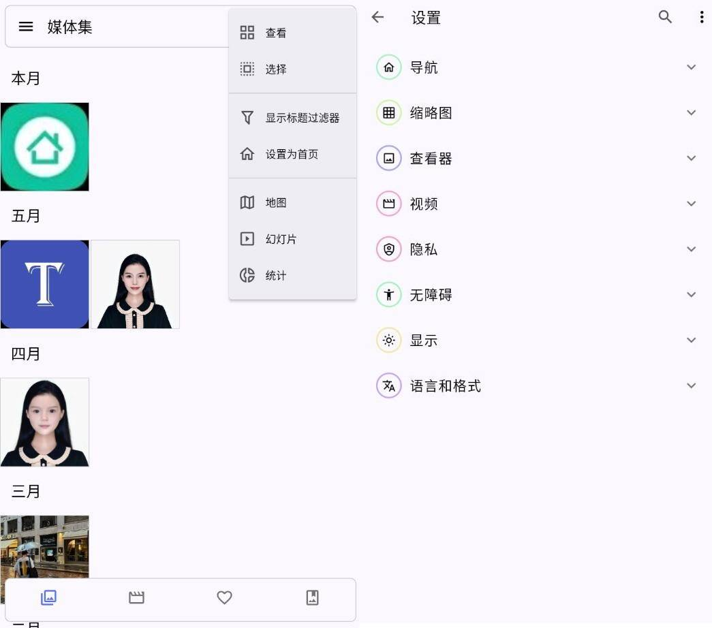Toggle 显示标题过滤器 option
This screenshot has height=628, width=712.
(x=303, y=117)
